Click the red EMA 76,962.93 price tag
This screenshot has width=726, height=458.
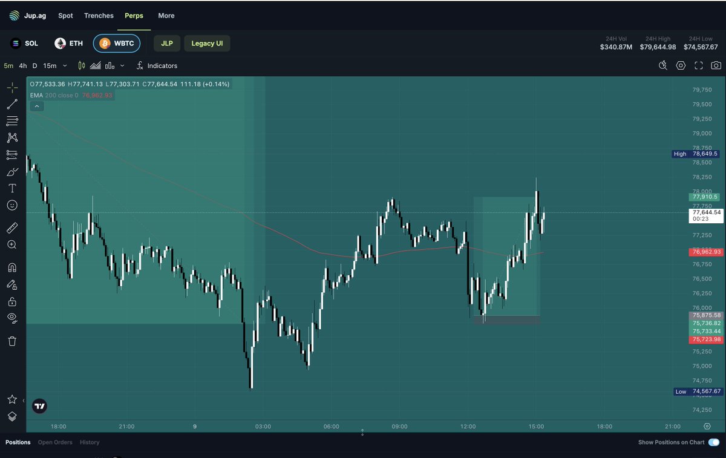[x=706, y=252]
